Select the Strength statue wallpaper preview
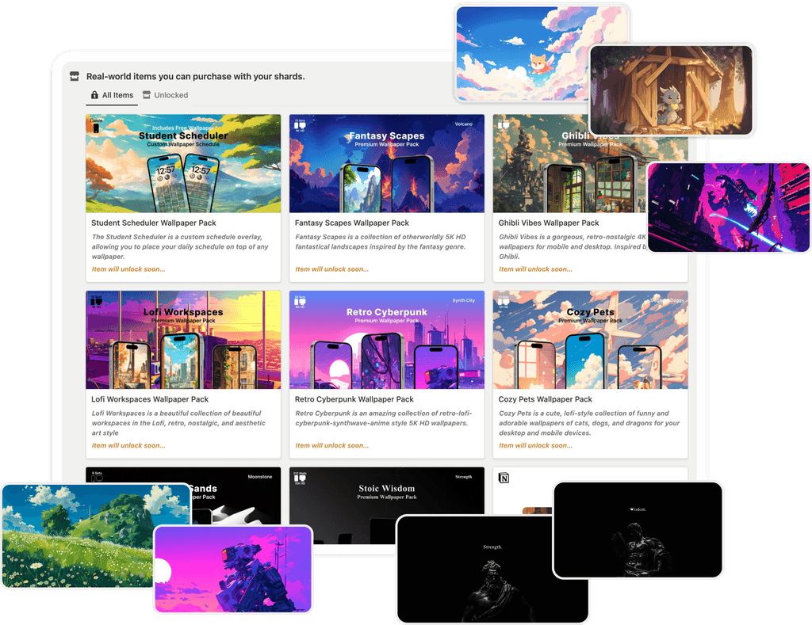Image resolution: width=812 pixels, height=625 pixels. 492,569
